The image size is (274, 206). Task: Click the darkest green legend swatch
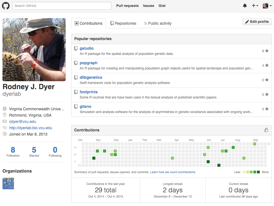click(x=258, y=172)
